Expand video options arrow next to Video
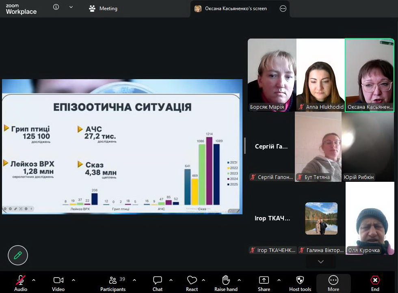 pos(74,280)
